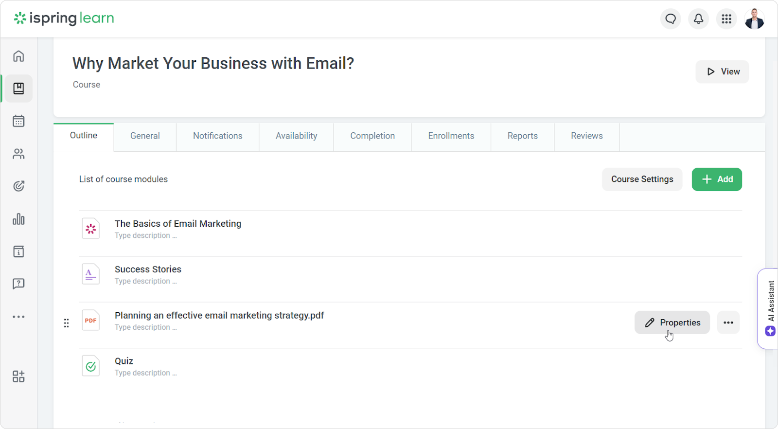Open the user profile avatar
The height and width of the screenshot is (429, 778).
754,19
